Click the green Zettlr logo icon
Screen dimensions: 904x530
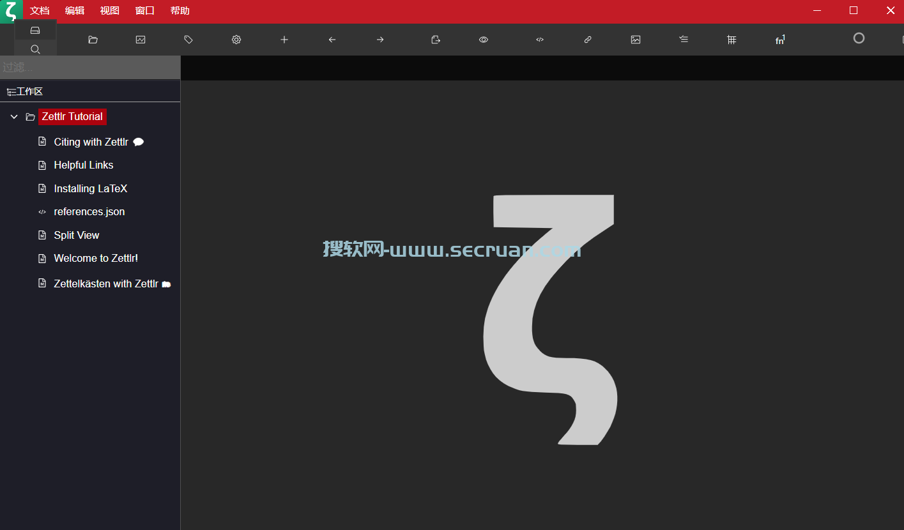coord(11,11)
